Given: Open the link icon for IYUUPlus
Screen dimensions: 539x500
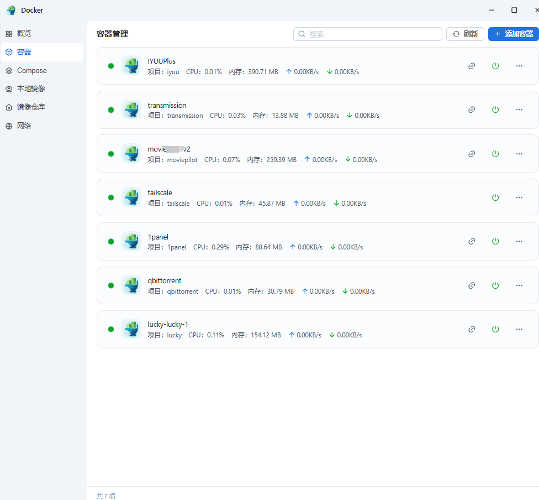Looking at the screenshot, I should point(472,66).
